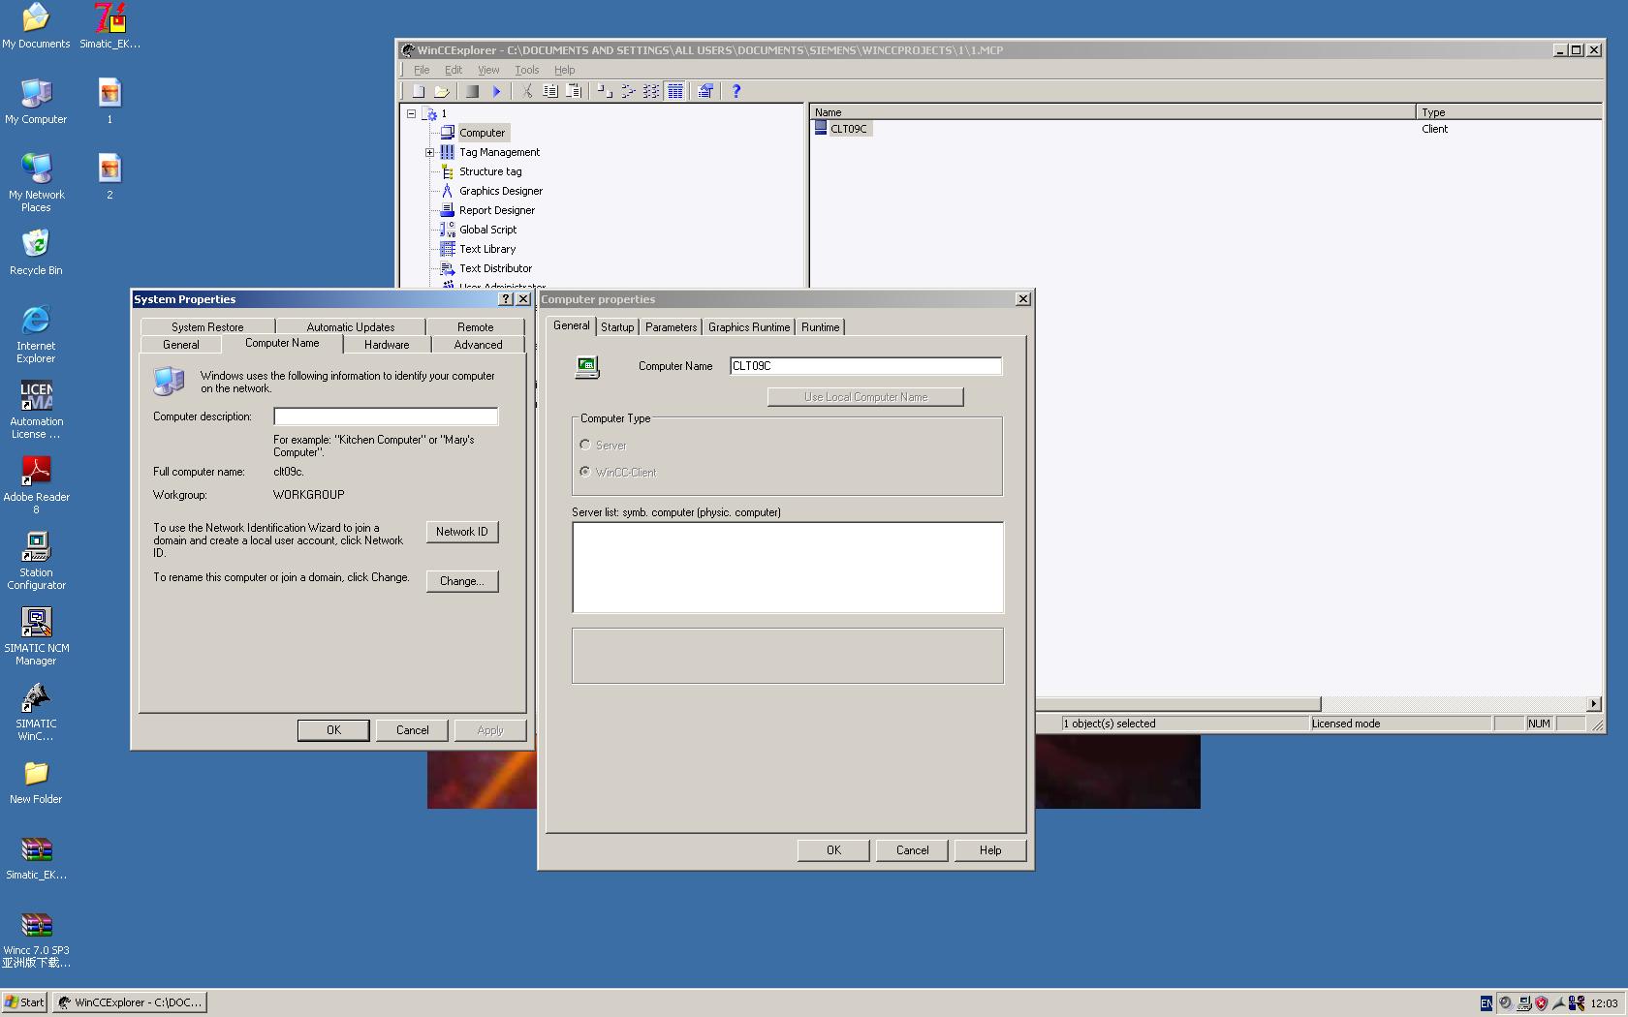Click the red shield security tray icon

pos(1541,1003)
